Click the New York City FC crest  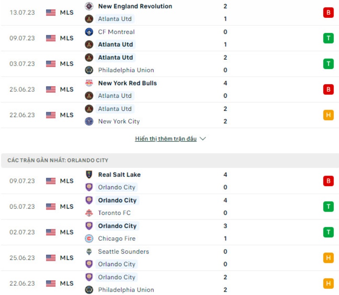[x=89, y=121]
